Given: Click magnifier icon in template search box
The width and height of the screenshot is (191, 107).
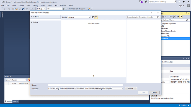Looking at the screenshot, I should coord(158,17).
